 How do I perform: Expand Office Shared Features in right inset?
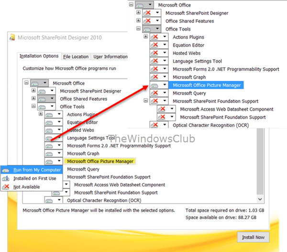pos(138,20)
